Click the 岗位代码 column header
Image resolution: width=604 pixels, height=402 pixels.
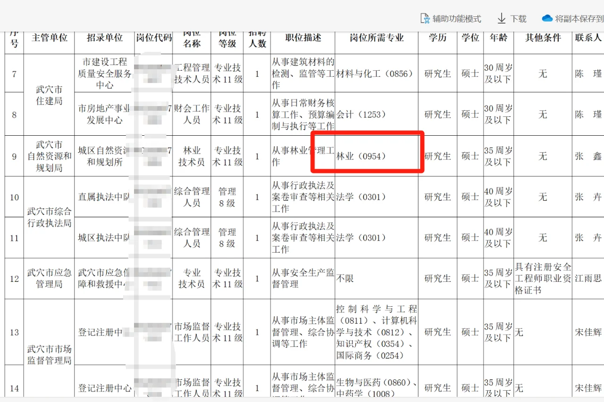point(153,38)
